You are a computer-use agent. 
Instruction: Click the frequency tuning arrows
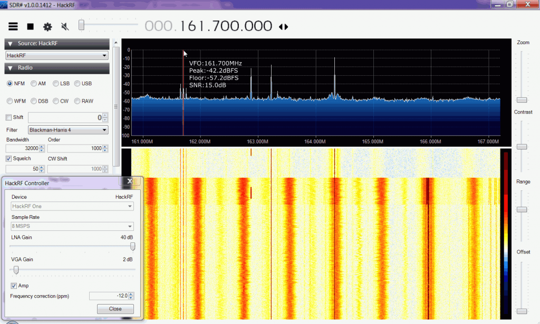(x=283, y=26)
